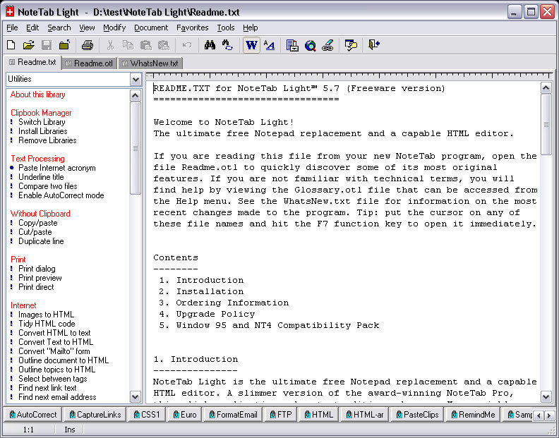Click clipbook list scroll up arrow
The height and width of the screenshot is (438, 559).
pos(135,95)
